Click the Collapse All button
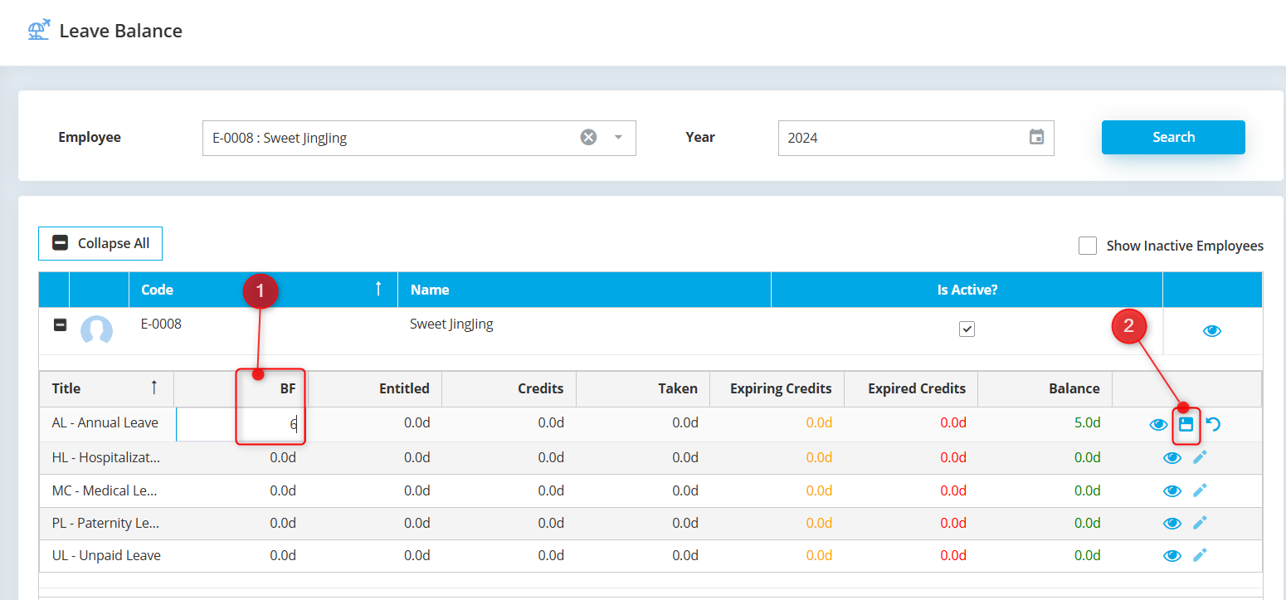This screenshot has height=600, width=1286. point(100,243)
